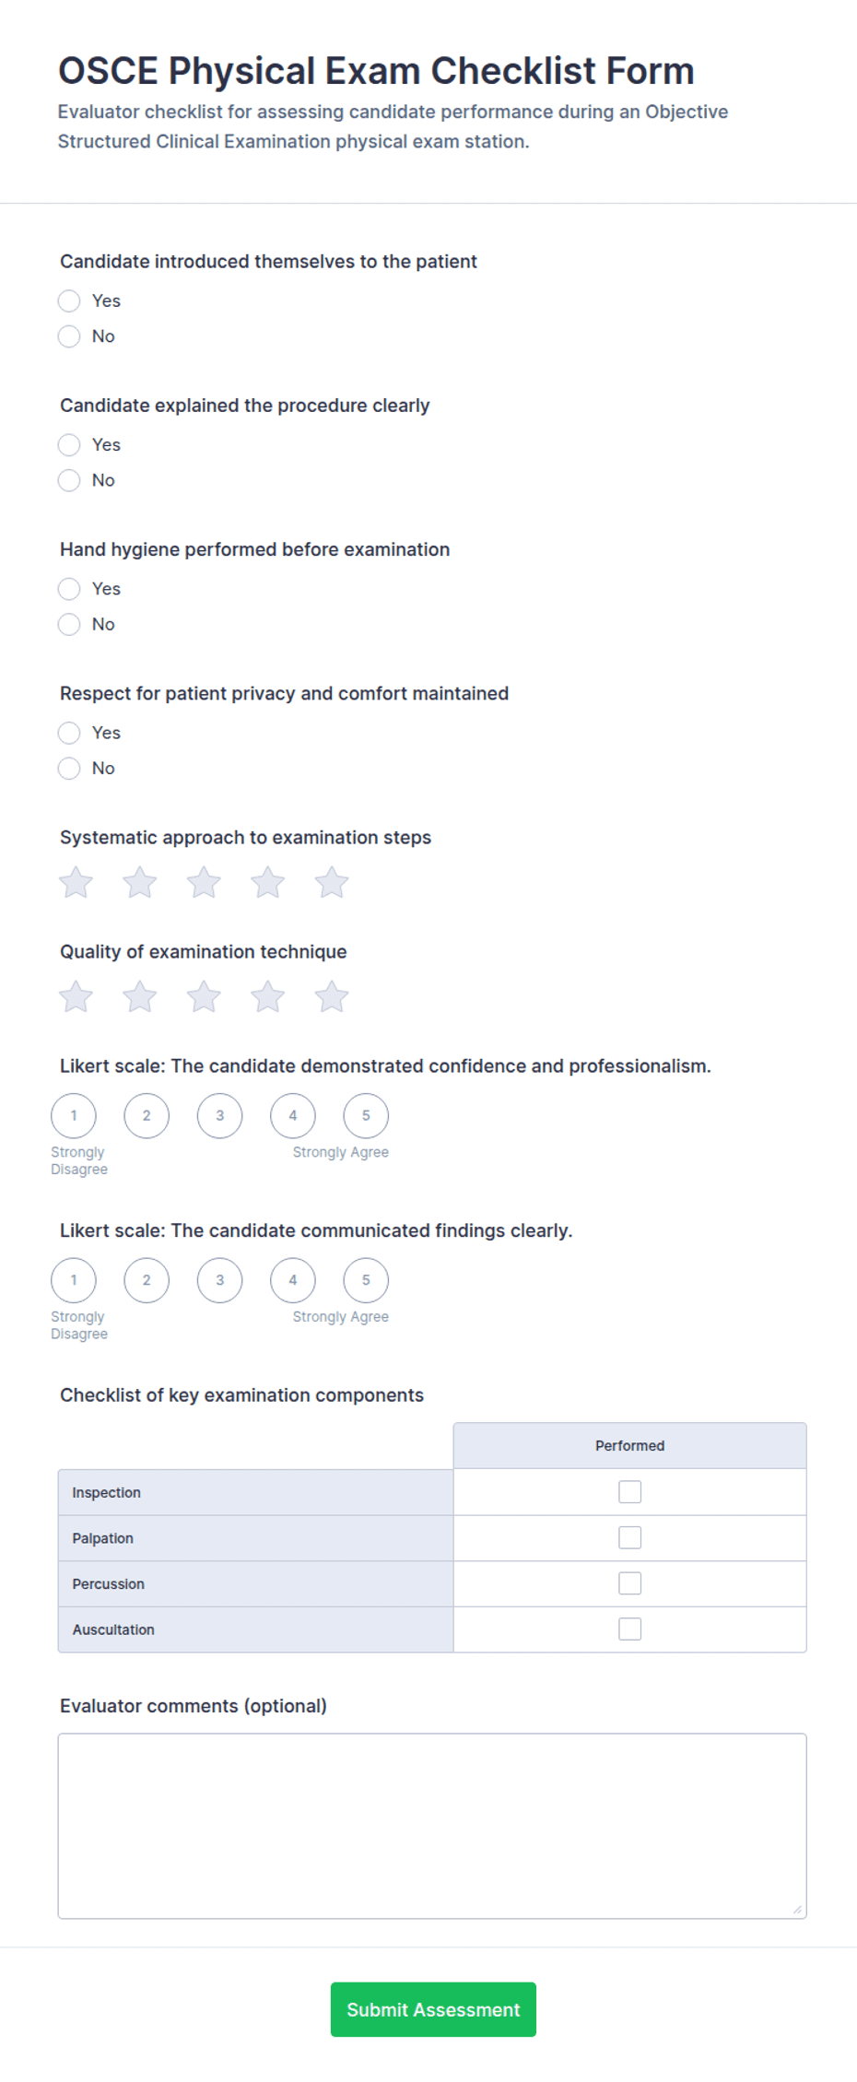Give systematic approach three stars
857x2082 pixels.
click(x=204, y=882)
